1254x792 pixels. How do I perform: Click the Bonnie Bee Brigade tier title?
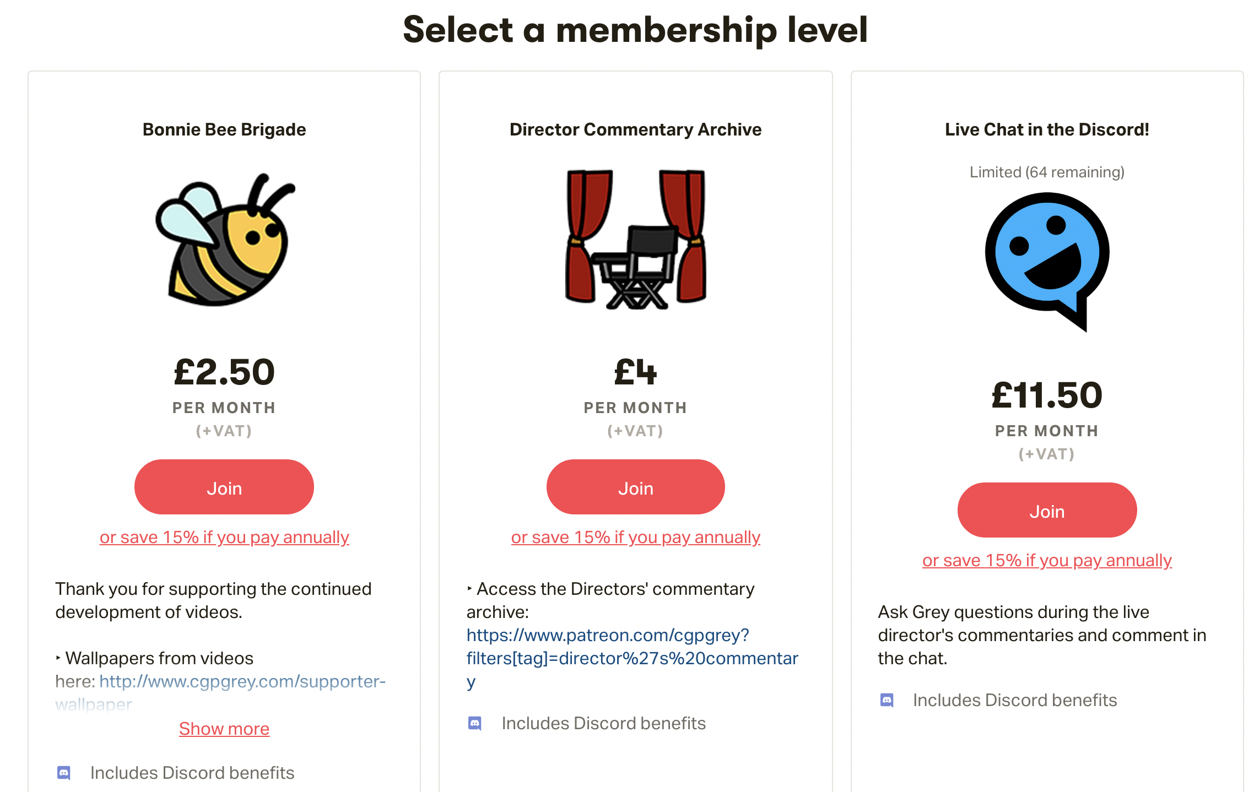tap(224, 129)
